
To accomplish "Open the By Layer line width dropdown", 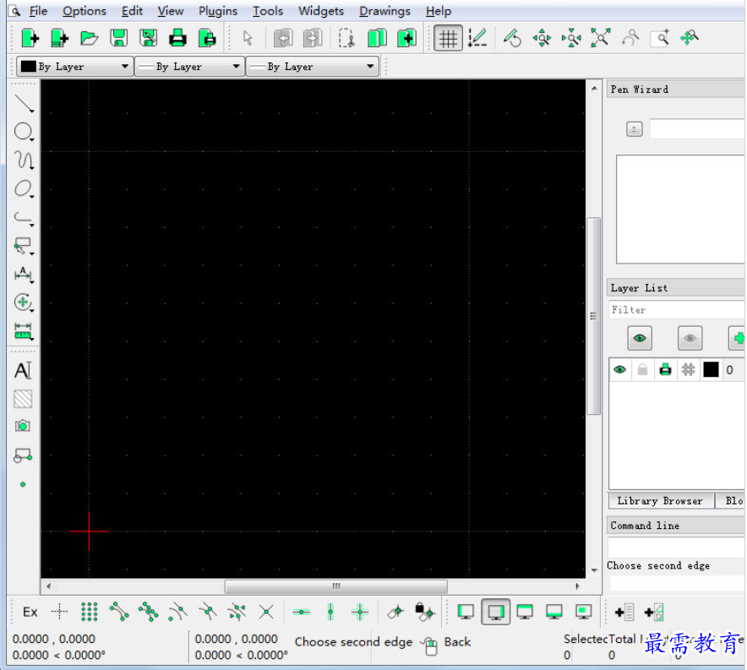I will tap(189, 67).
